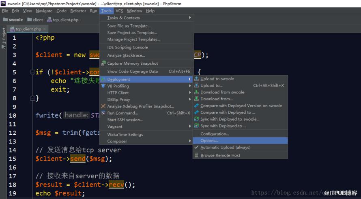Screen dimensions: 361x199
Task: Toggle Automatic Upload (always) option
Action: click(x=241, y=147)
